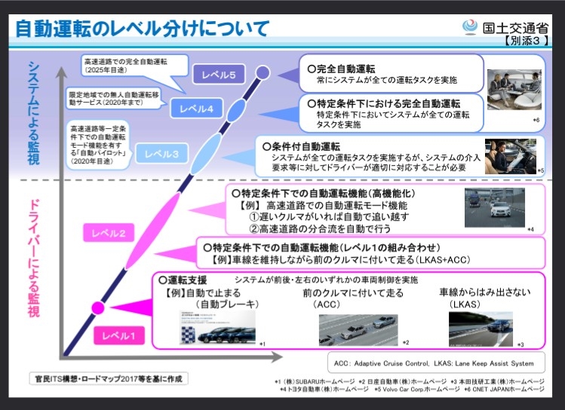
Task: Click the 日産自動車 footnote
Action: [x=403, y=381]
